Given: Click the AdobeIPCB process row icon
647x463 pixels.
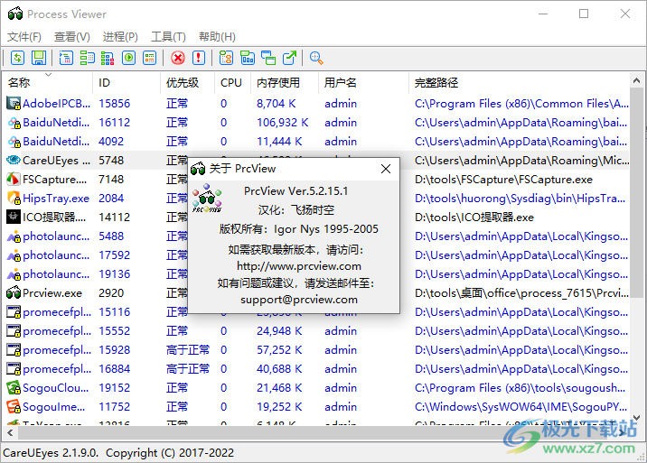Looking at the screenshot, I should click(x=14, y=104).
